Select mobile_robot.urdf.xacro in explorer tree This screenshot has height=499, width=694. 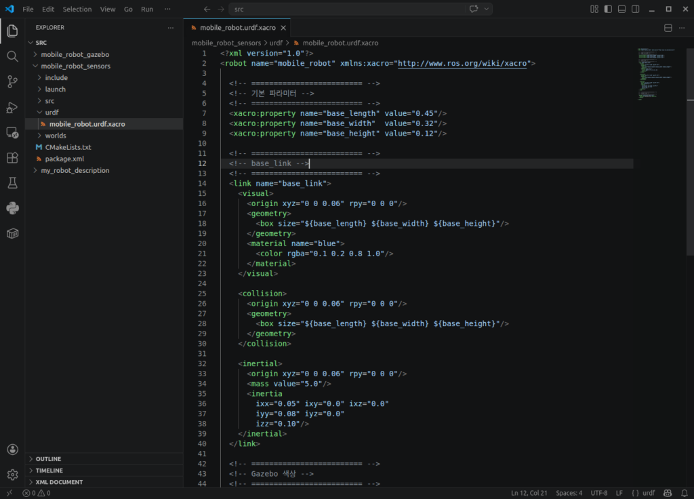[104, 124]
